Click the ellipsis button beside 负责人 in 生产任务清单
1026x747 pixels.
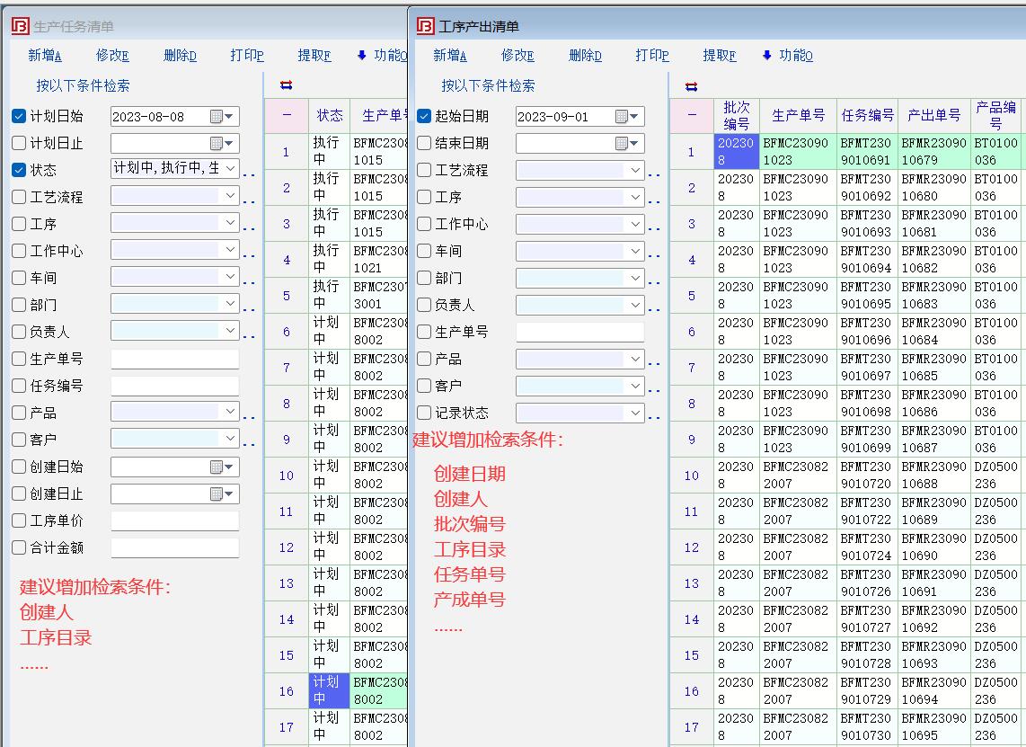click(x=249, y=335)
